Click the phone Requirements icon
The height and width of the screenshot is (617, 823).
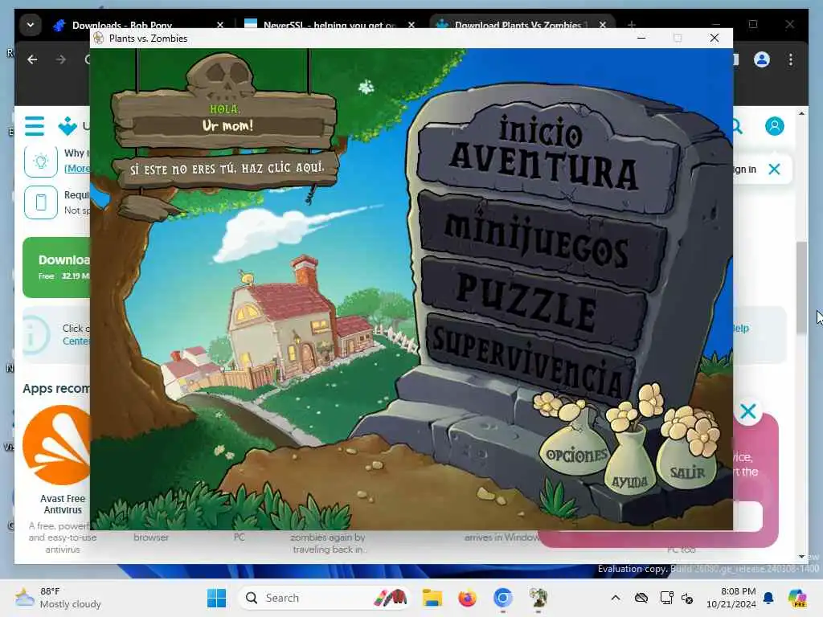point(41,202)
